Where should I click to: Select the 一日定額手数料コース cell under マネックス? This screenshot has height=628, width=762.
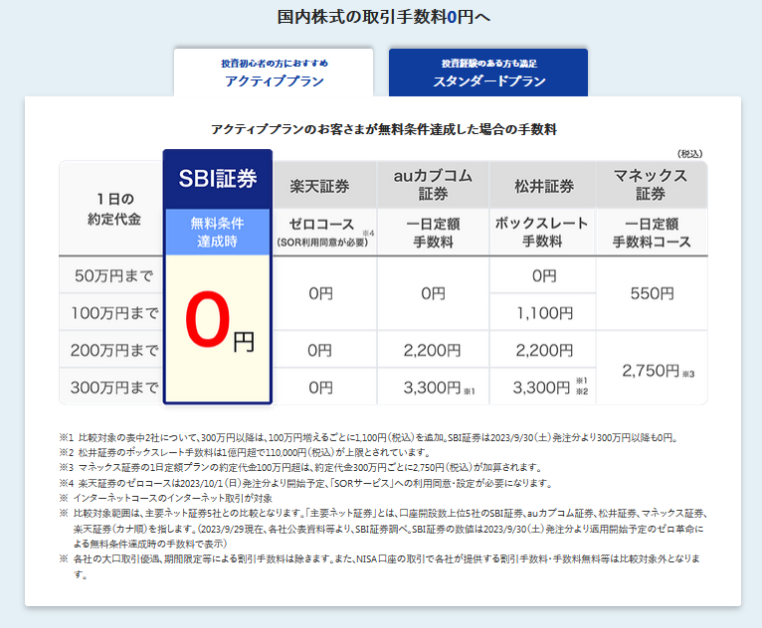[652, 232]
